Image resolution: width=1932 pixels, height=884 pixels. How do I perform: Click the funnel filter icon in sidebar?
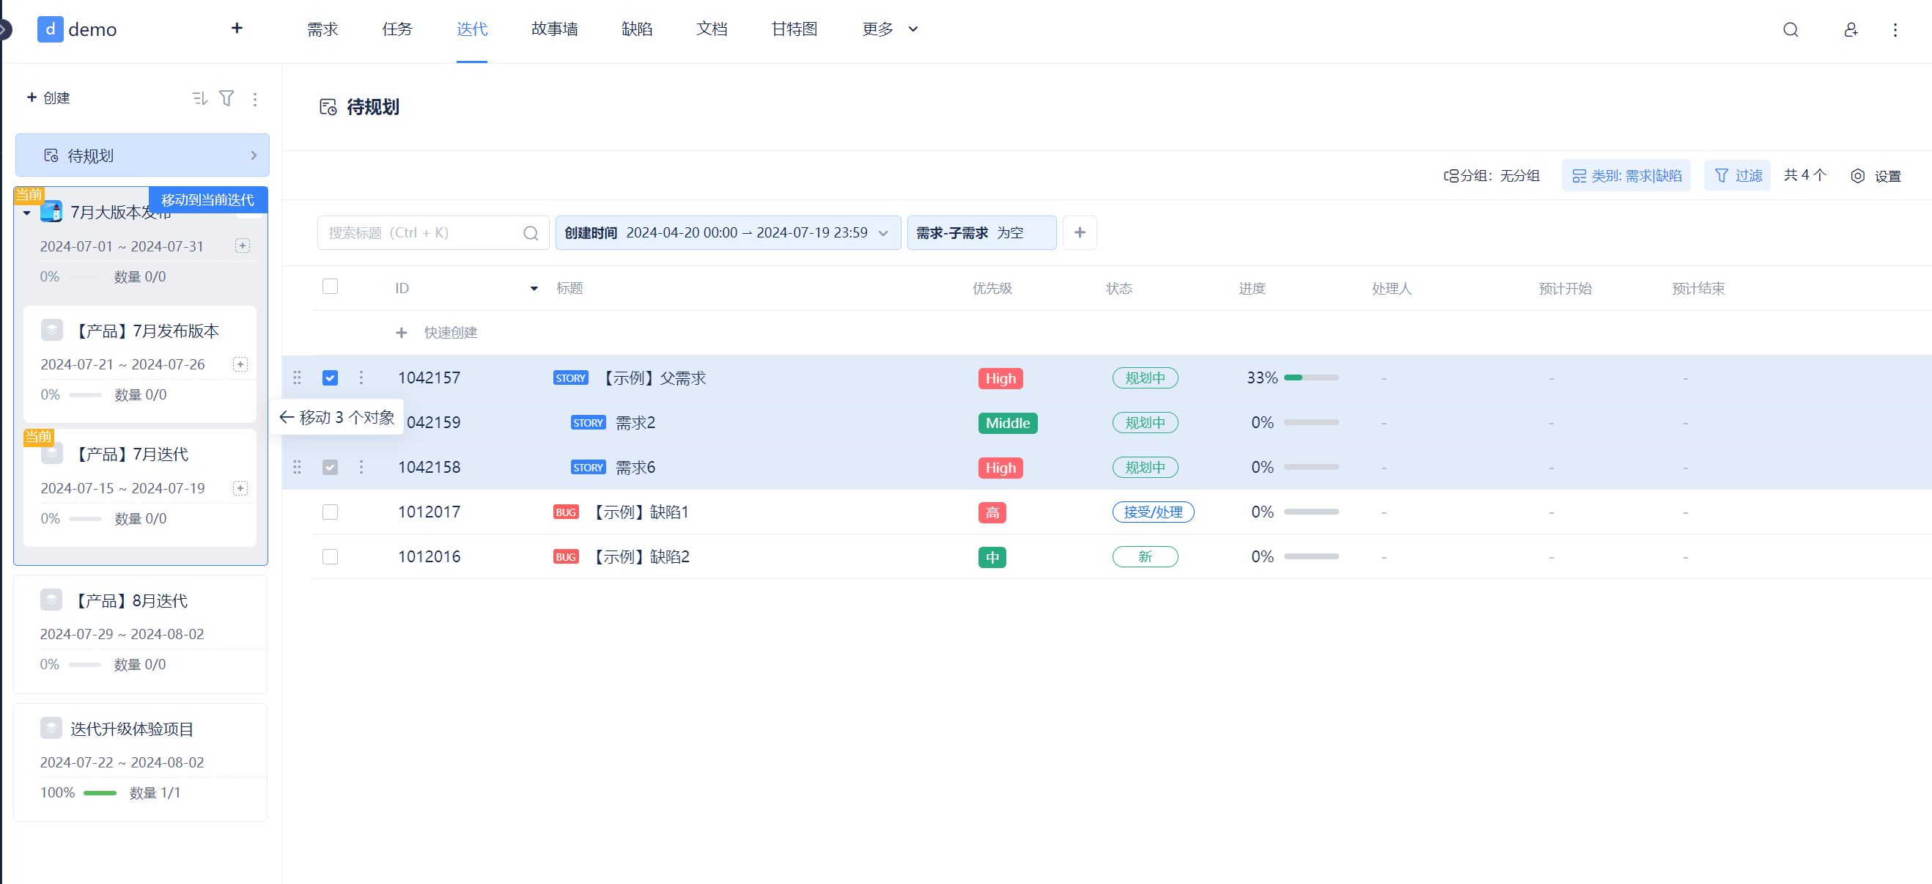coord(226,98)
